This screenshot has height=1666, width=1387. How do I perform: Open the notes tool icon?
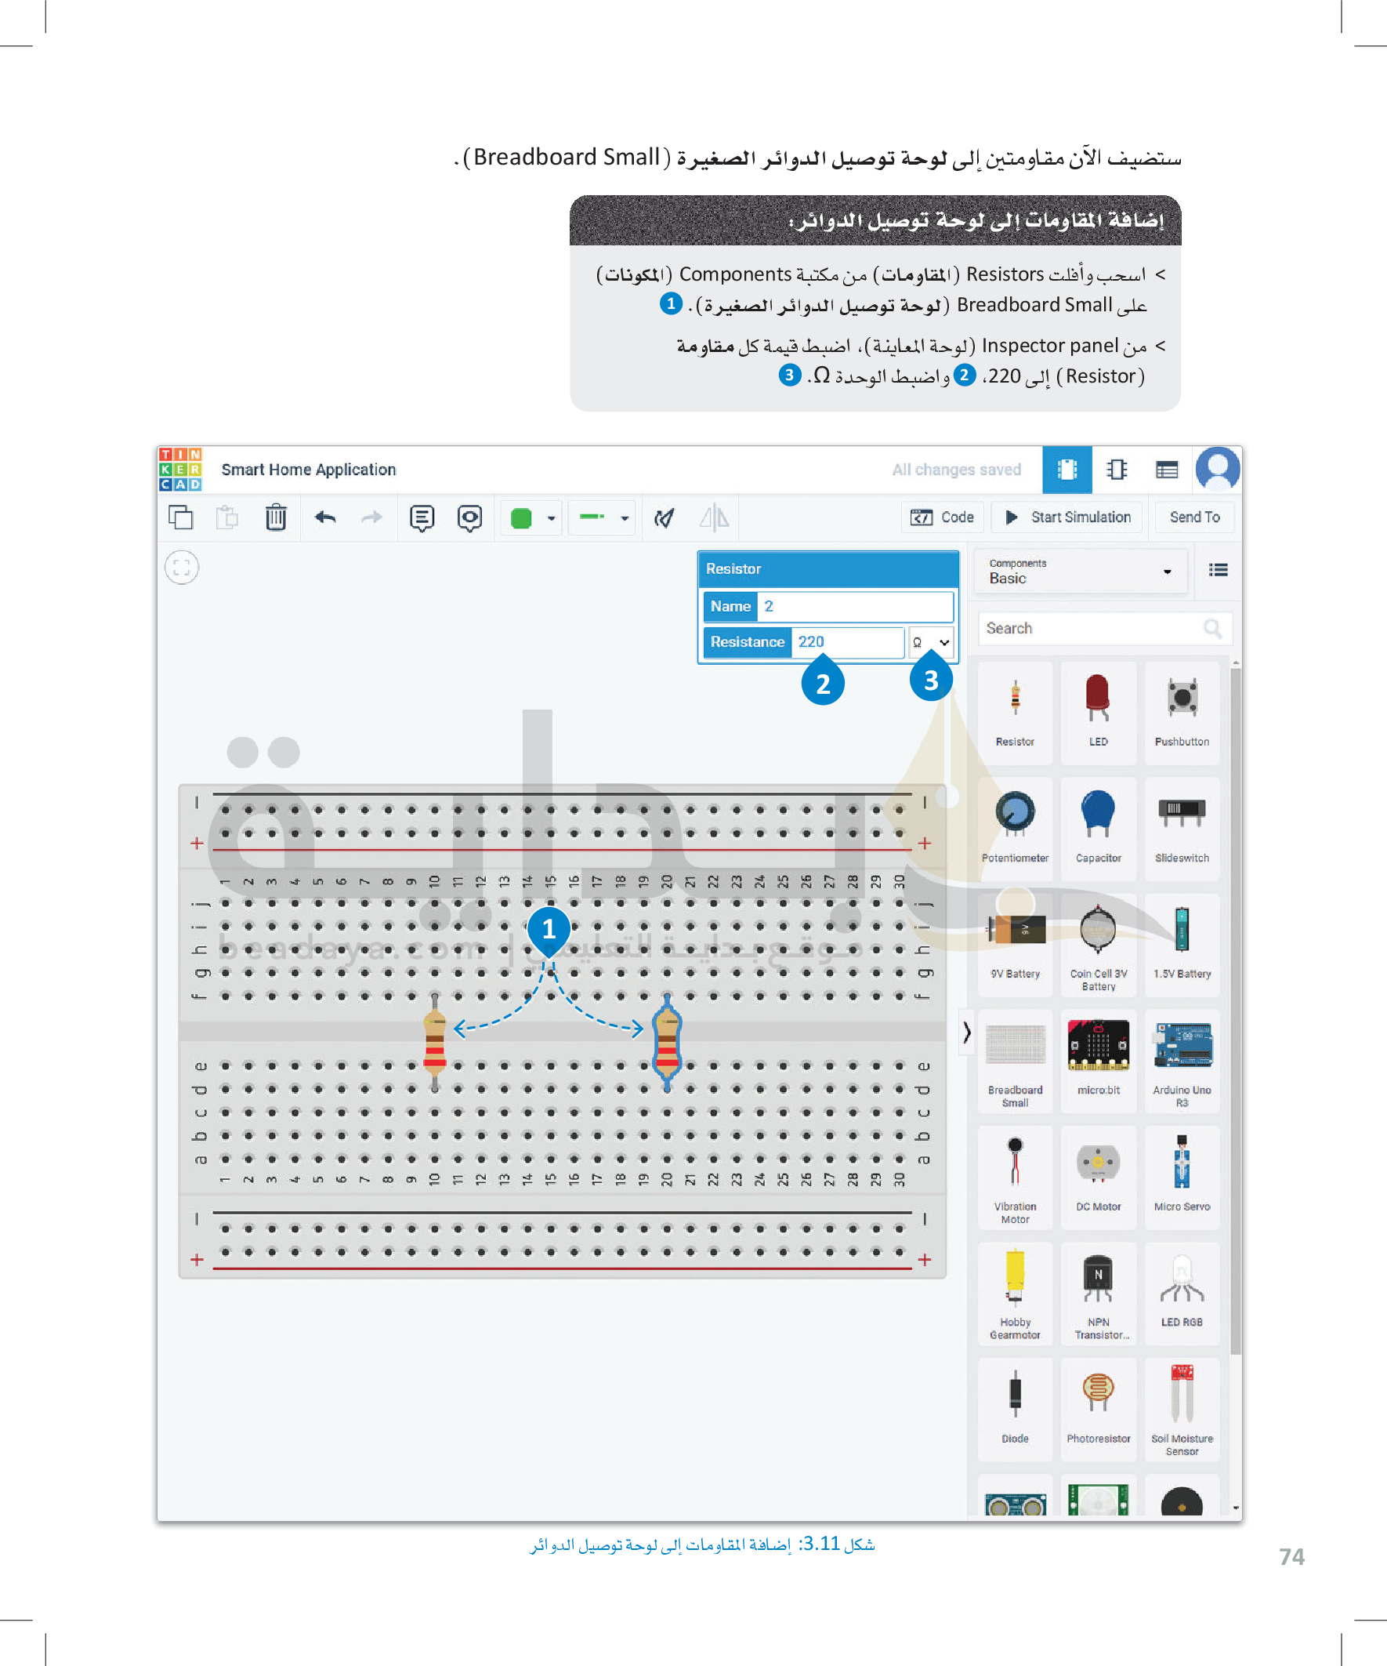(421, 517)
